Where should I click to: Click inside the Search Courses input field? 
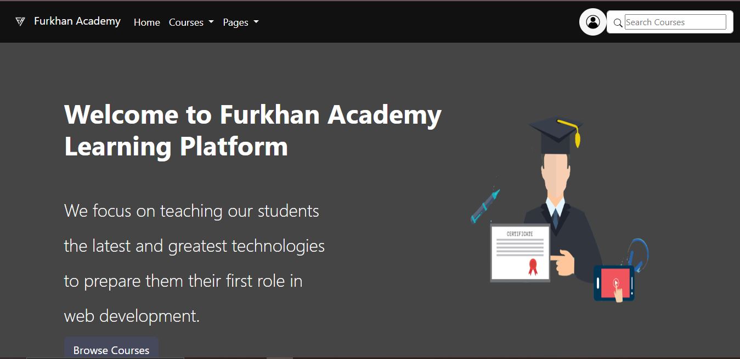[x=676, y=22]
